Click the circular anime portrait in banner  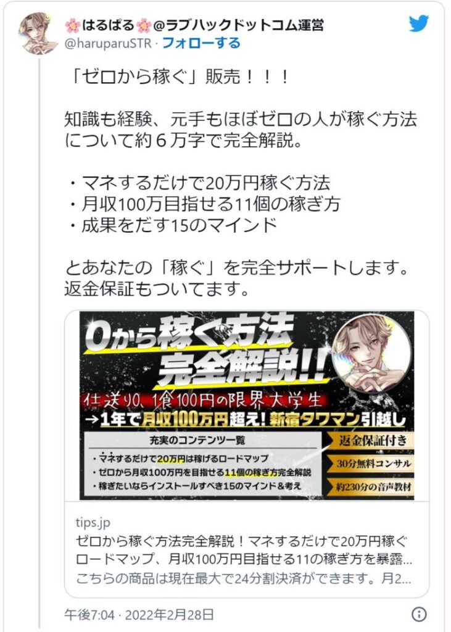(x=371, y=352)
